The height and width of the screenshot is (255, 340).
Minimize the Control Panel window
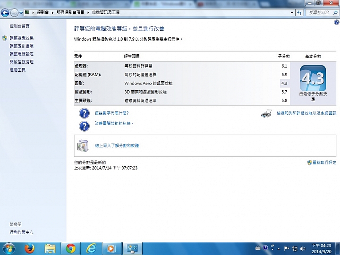pos(310,3)
